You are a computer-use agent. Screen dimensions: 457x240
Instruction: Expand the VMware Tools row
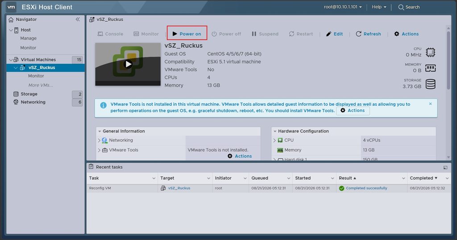click(99, 150)
